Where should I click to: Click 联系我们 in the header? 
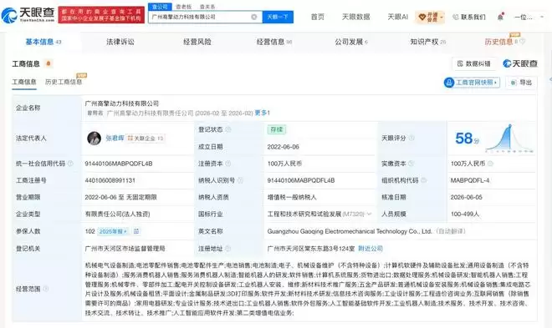coord(469,17)
